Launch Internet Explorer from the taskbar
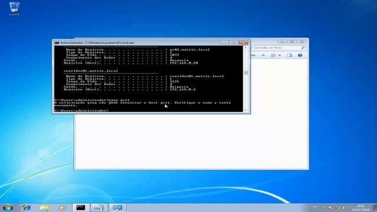The image size is (377, 212). (x=26, y=207)
